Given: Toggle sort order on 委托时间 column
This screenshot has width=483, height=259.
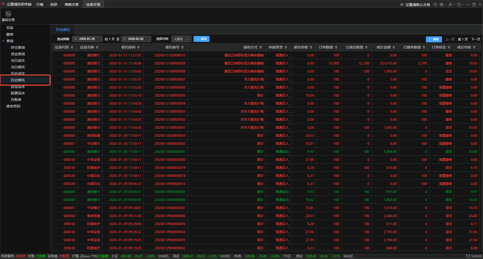Looking at the screenshot, I should coord(138,47).
